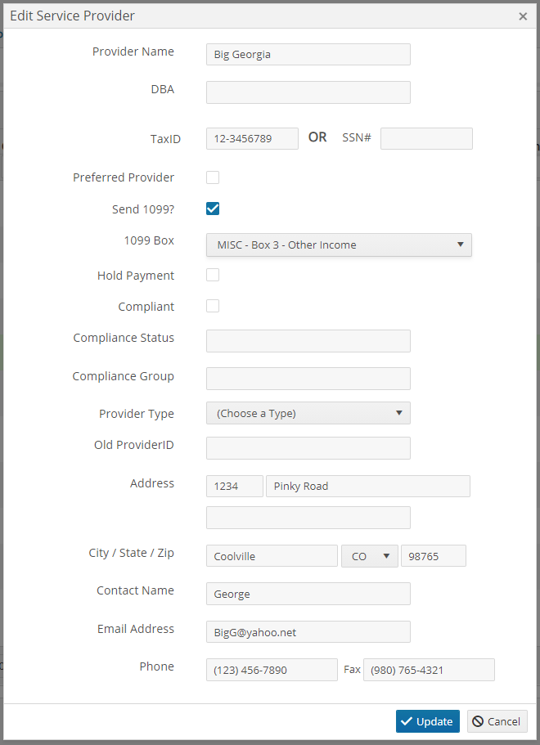Viewport: 540px width, 745px height.
Task: Click the Zip code field 98765
Action: point(434,556)
